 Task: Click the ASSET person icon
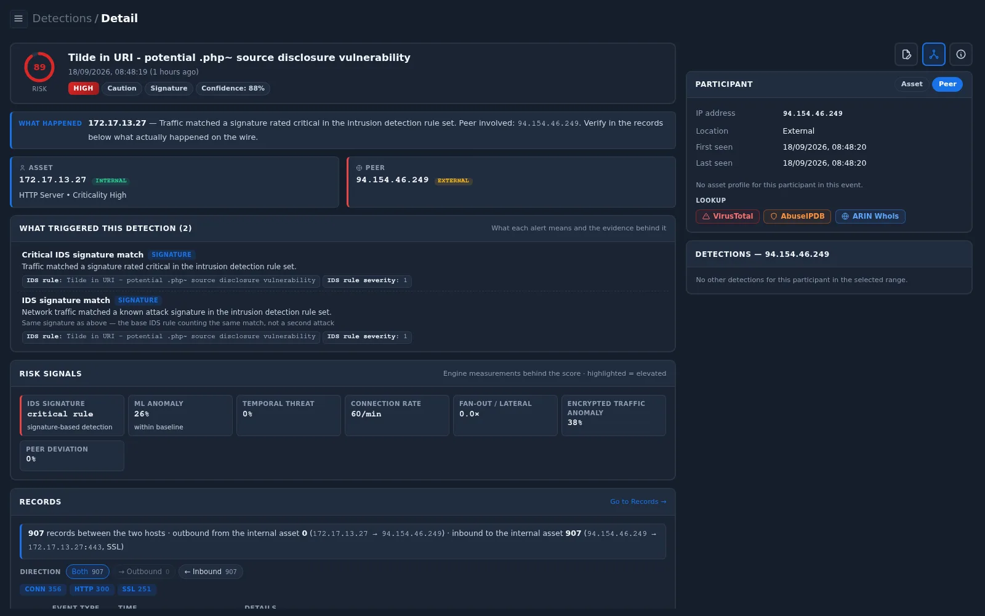tap(23, 168)
